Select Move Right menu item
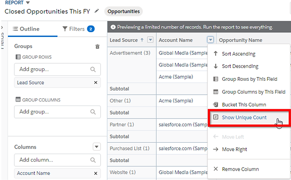The height and width of the screenshot is (180, 291). pyautogui.click(x=249, y=149)
